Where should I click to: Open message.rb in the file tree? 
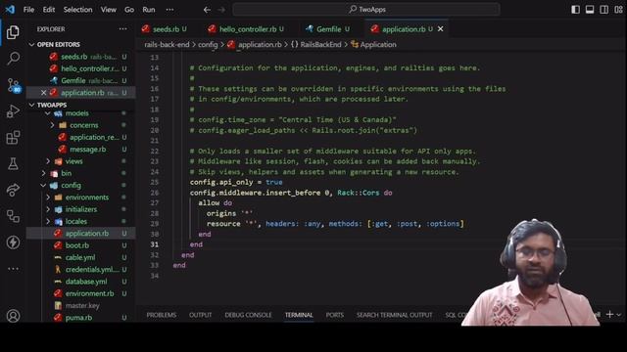[x=87, y=150]
